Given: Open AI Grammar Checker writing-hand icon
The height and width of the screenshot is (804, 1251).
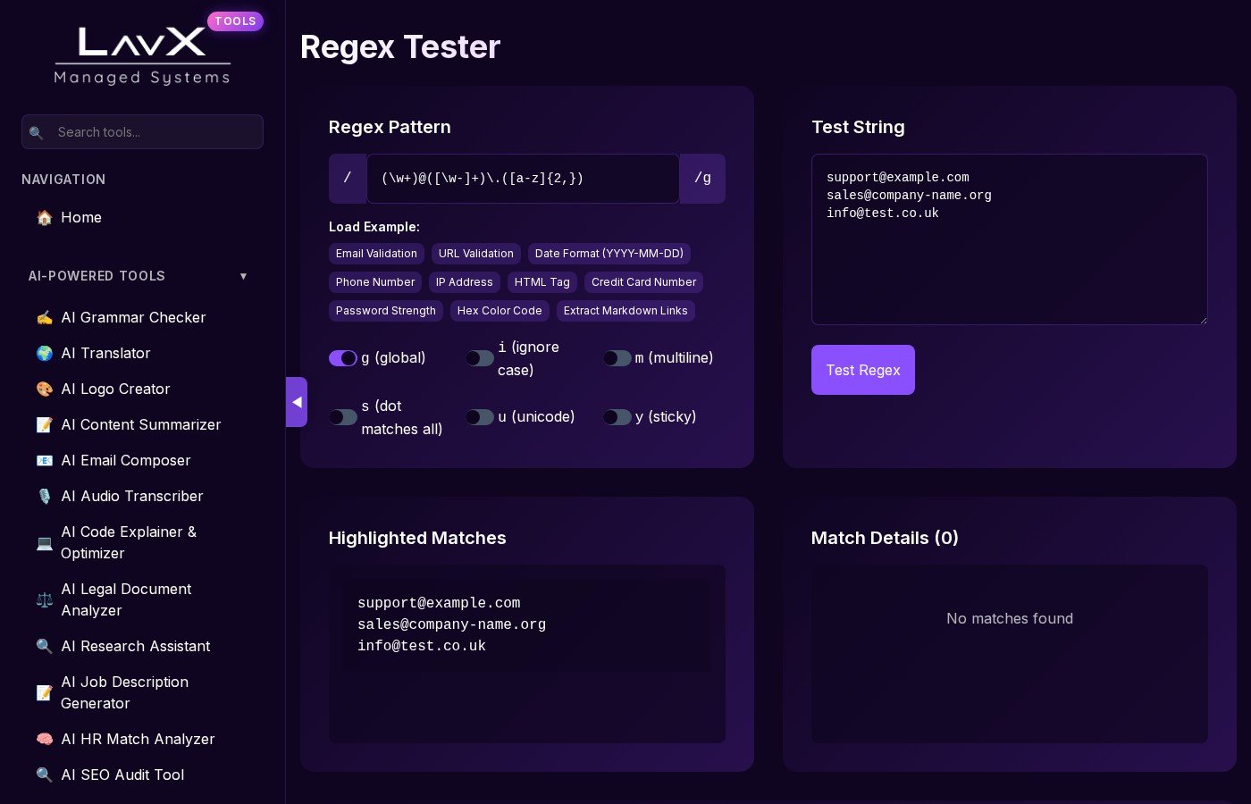Looking at the screenshot, I should pyautogui.click(x=44, y=318).
